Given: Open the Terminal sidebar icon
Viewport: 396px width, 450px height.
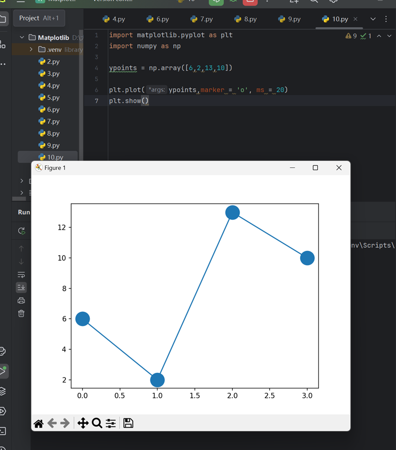Looking at the screenshot, I should click(x=2, y=431).
